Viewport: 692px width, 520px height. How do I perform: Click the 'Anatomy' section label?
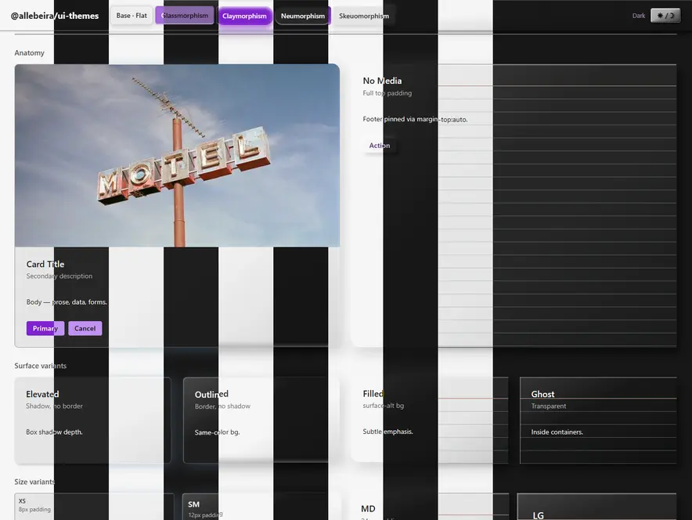pos(29,52)
